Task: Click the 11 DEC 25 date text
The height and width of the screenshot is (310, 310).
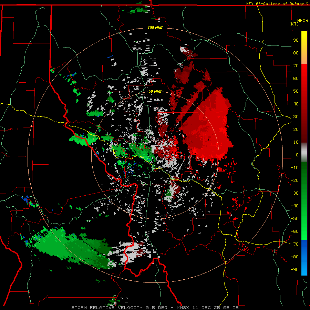Action: tap(206, 308)
